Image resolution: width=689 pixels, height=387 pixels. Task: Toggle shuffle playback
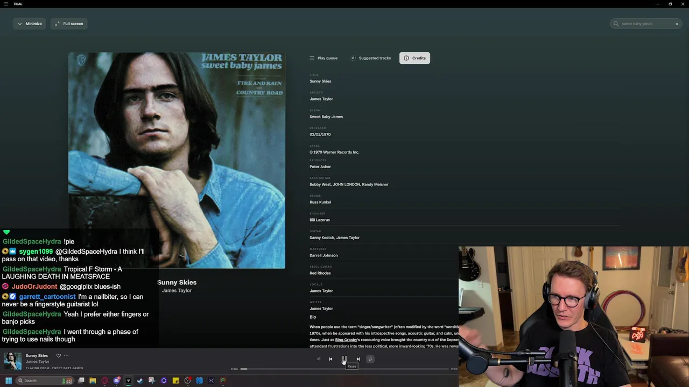(x=319, y=359)
